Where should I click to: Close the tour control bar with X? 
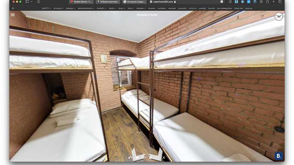(163, 157)
